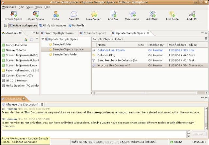Open the My Profile view
Screen dimensions: 209x145
(76, 25)
